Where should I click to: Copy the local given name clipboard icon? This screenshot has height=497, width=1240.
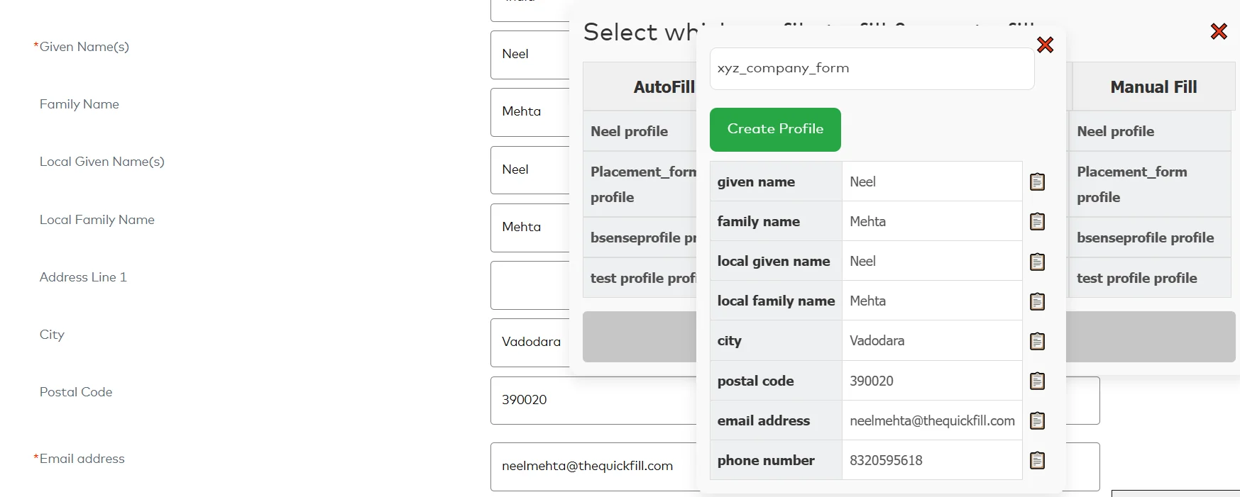tap(1037, 262)
